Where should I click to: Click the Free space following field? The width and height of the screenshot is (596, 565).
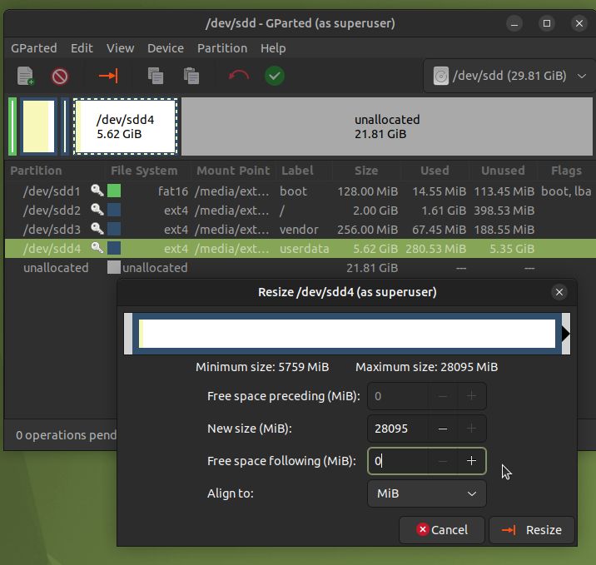pos(398,461)
